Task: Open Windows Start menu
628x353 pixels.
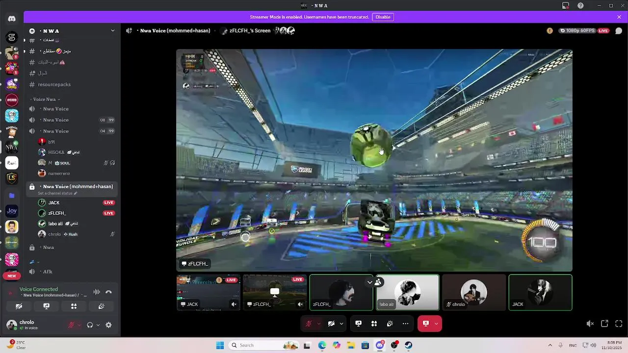Action: pos(220,345)
